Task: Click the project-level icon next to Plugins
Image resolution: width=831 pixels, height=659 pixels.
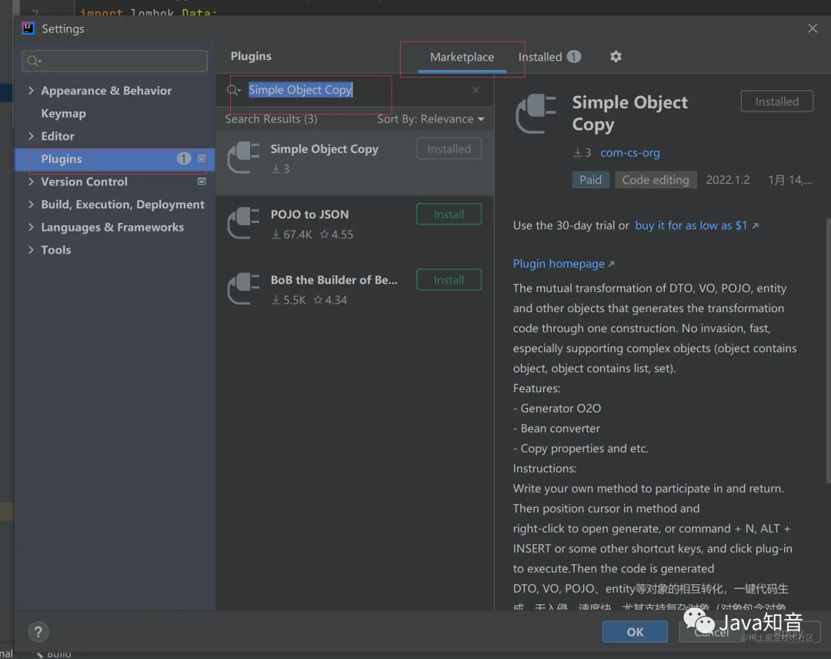Action: (202, 158)
